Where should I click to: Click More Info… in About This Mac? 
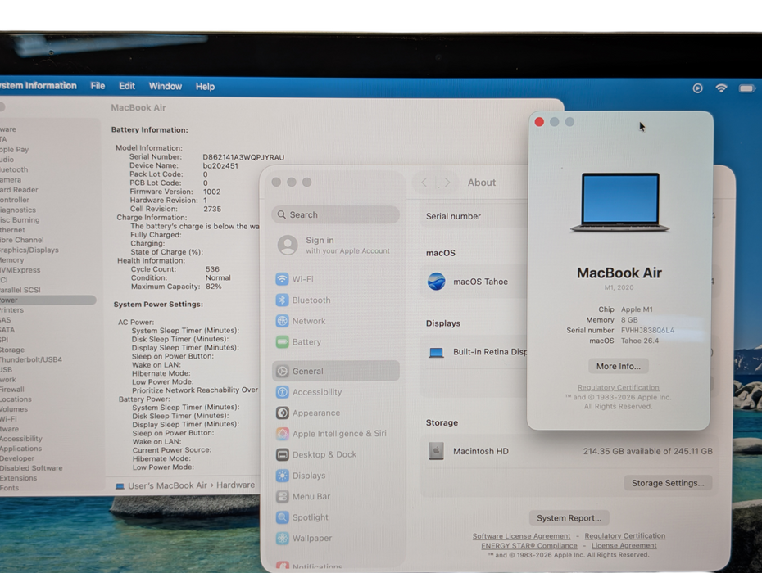click(618, 366)
